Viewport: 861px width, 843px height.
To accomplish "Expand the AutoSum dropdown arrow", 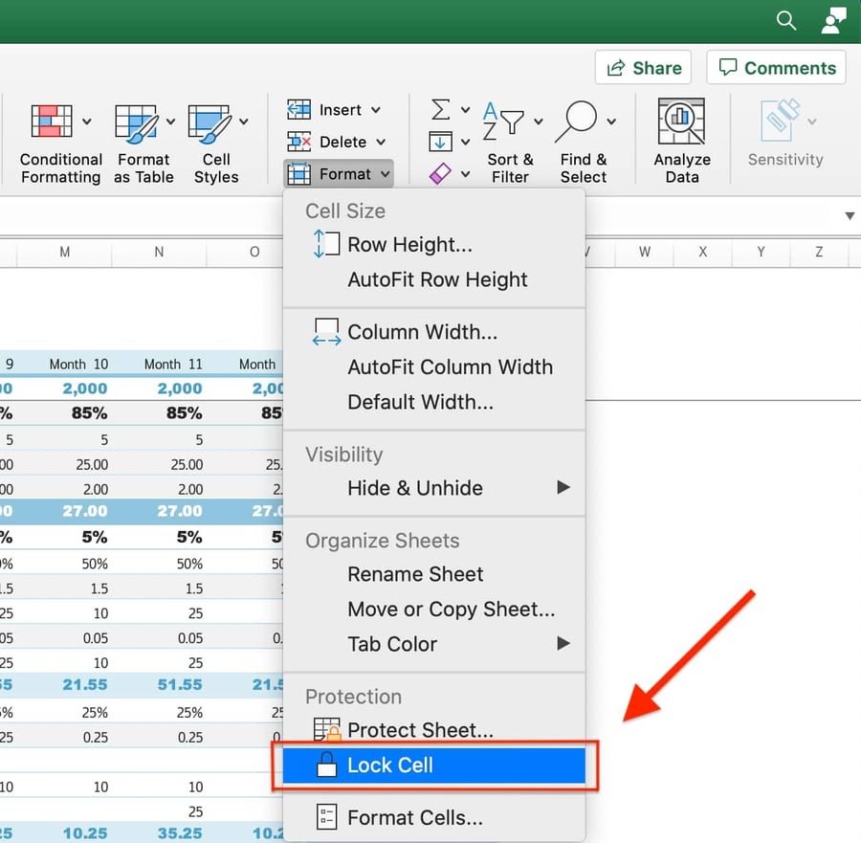I will pyautogui.click(x=465, y=110).
